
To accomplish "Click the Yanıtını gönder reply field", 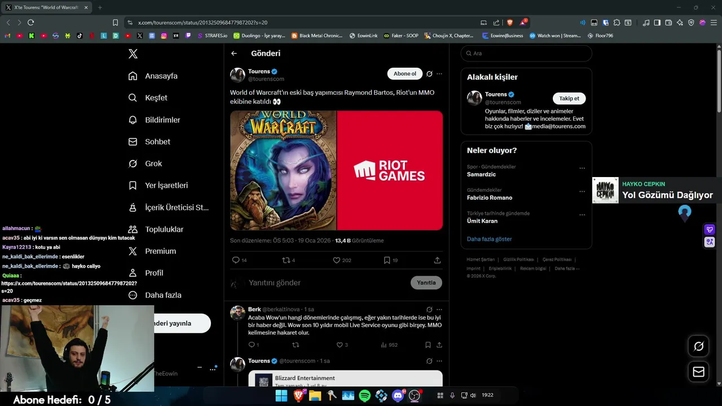I will 327,283.
